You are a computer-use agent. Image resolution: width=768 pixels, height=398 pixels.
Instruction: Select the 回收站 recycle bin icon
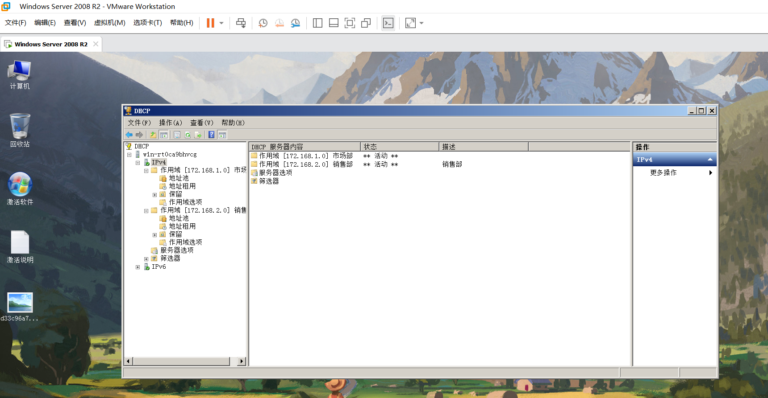tap(20, 131)
